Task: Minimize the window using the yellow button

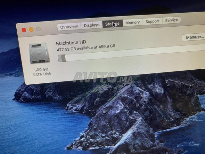Action: [x=31, y=30]
